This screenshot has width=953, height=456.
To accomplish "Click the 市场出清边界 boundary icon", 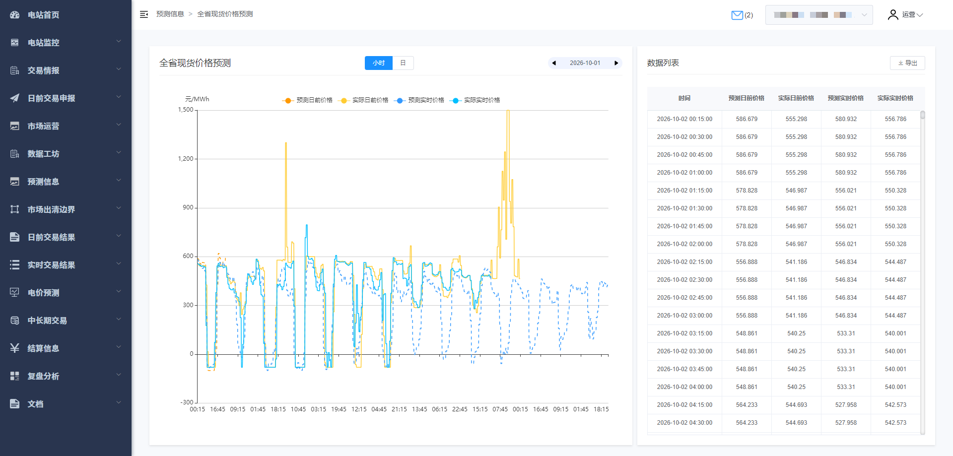I will [x=15, y=209].
